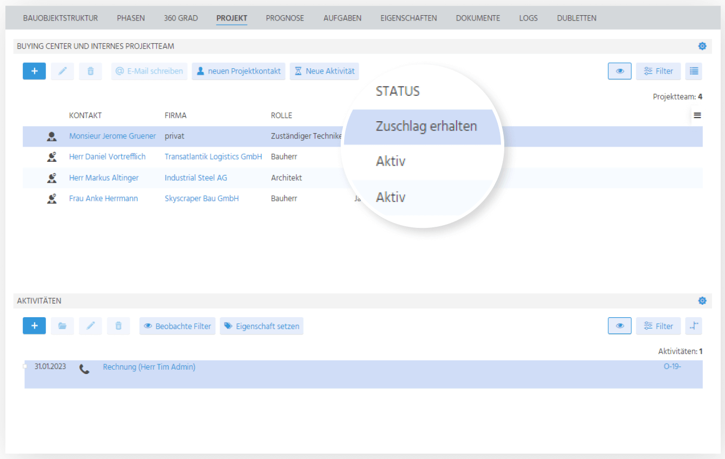Open the Transatlantik Logistics GmbH link
Screen dimensions: 725x459
point(213,156)
